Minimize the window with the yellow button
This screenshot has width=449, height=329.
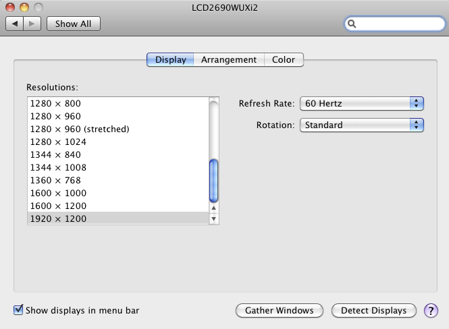coord(24,7)
